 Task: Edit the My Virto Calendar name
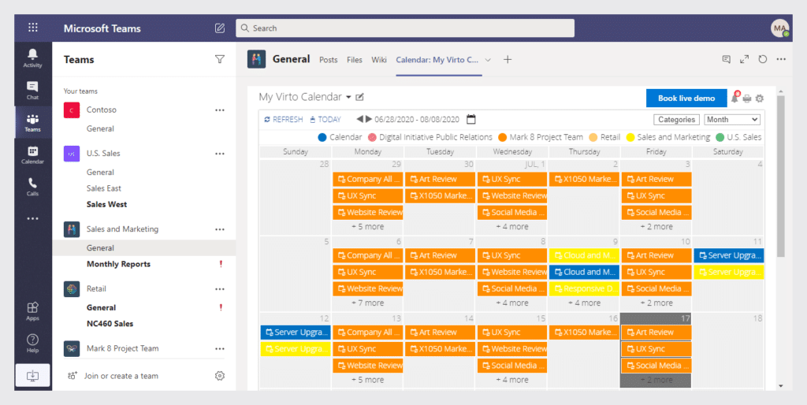[359, 97]
